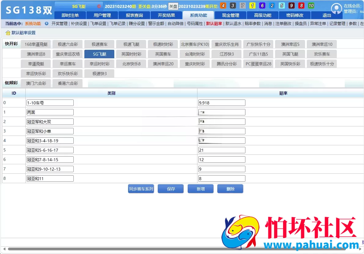Viewport: 364px width, 254px height.
Task: Select the 腾讯分分彩 game tab
Action: point(227,64)
